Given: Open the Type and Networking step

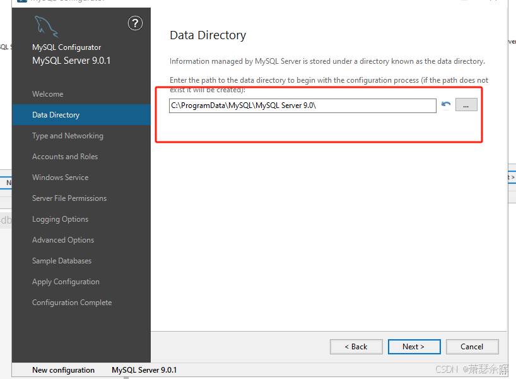Looking at the screenshot, I should coord(67,136).
